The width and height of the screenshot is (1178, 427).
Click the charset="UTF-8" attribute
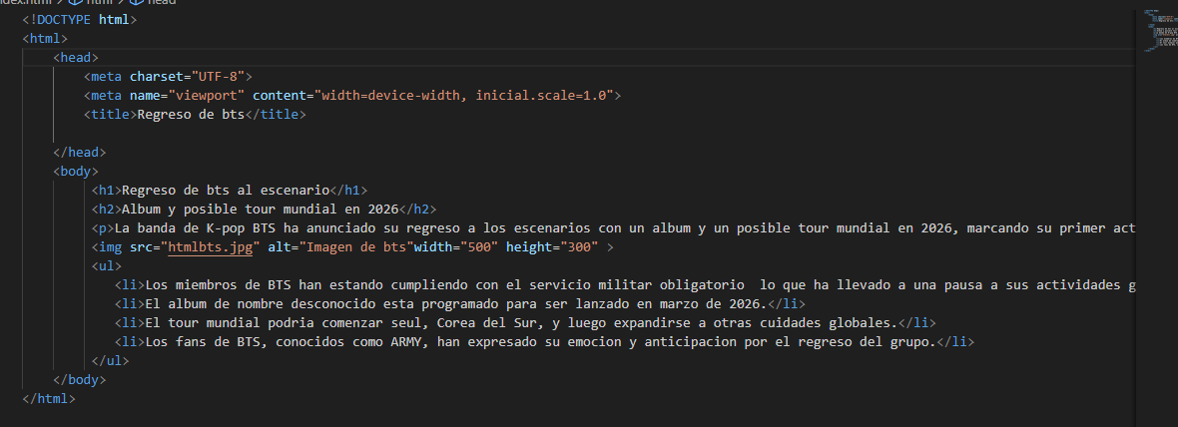pyautogui.click(x=187, y=77)
